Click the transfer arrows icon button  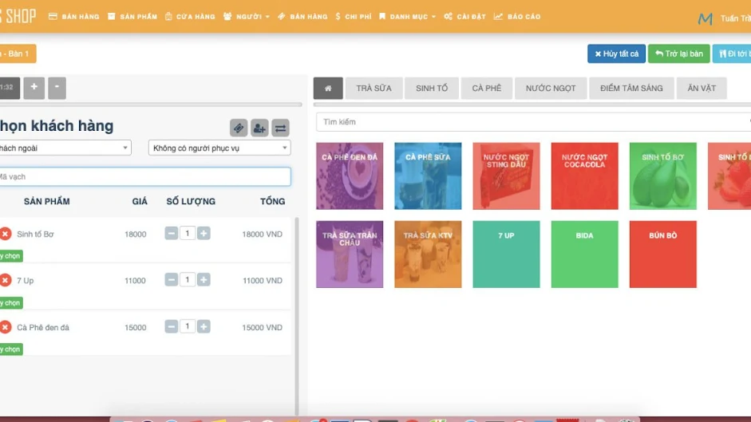281,128
